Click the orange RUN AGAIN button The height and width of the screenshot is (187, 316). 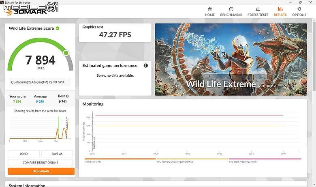pyautogui.click(x=41, y=171)
